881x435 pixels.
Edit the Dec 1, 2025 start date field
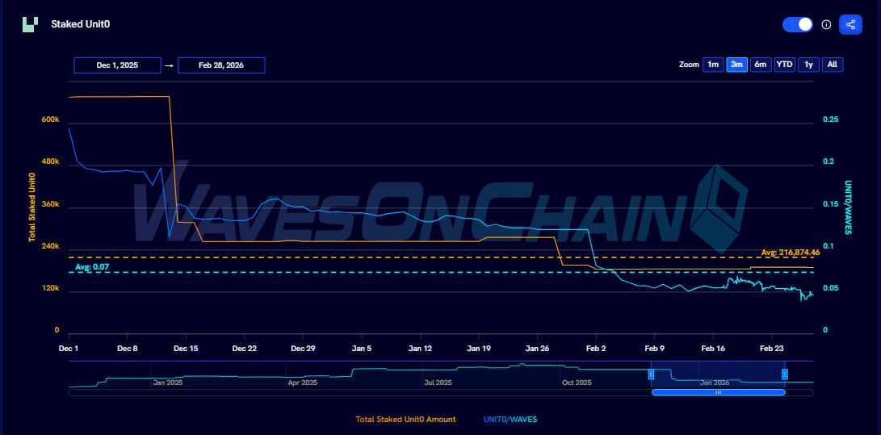coord(117,65)
